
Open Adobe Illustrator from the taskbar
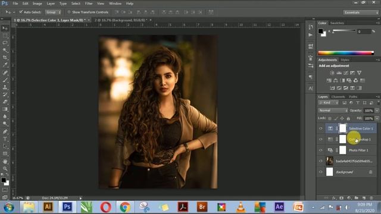[48, 207]
